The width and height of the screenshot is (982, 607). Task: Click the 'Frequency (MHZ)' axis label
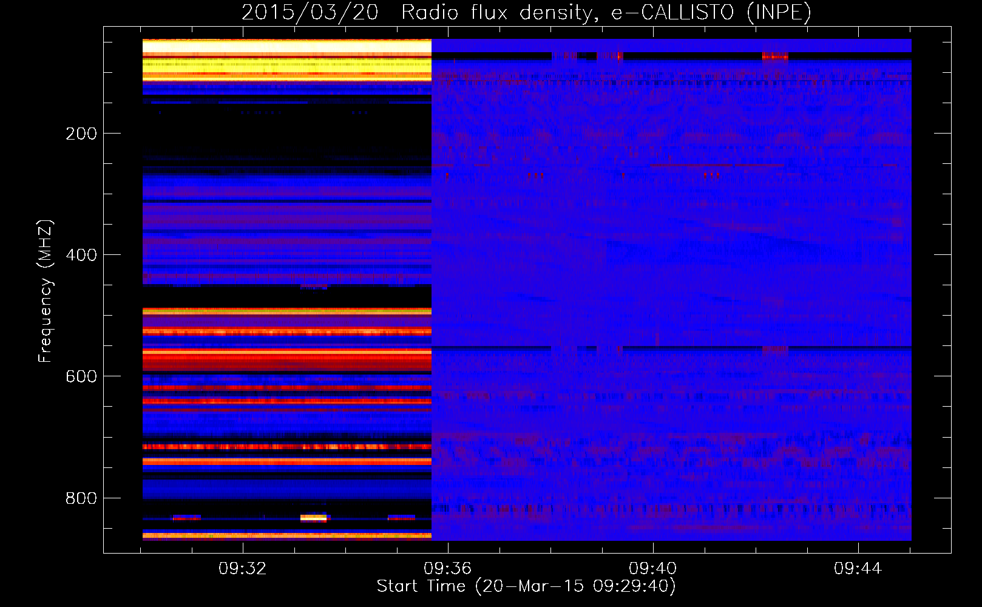click(46, 291)
